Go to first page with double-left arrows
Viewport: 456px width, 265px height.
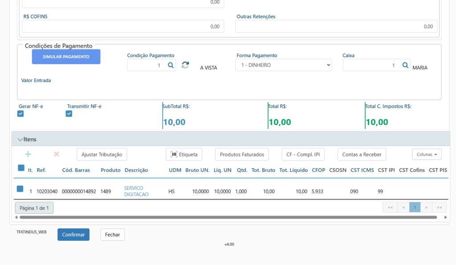click(390, 207)
